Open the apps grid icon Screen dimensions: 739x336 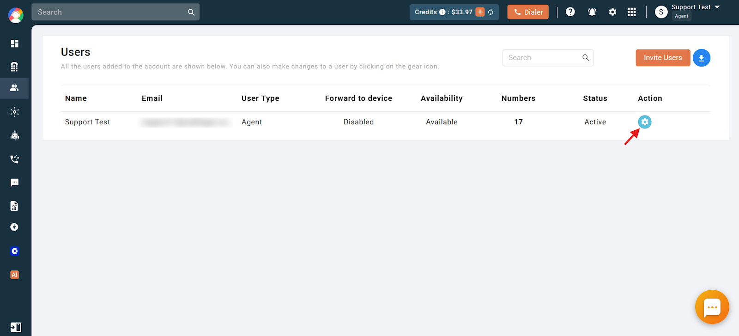pyautogui.click(x=632, y=12)
